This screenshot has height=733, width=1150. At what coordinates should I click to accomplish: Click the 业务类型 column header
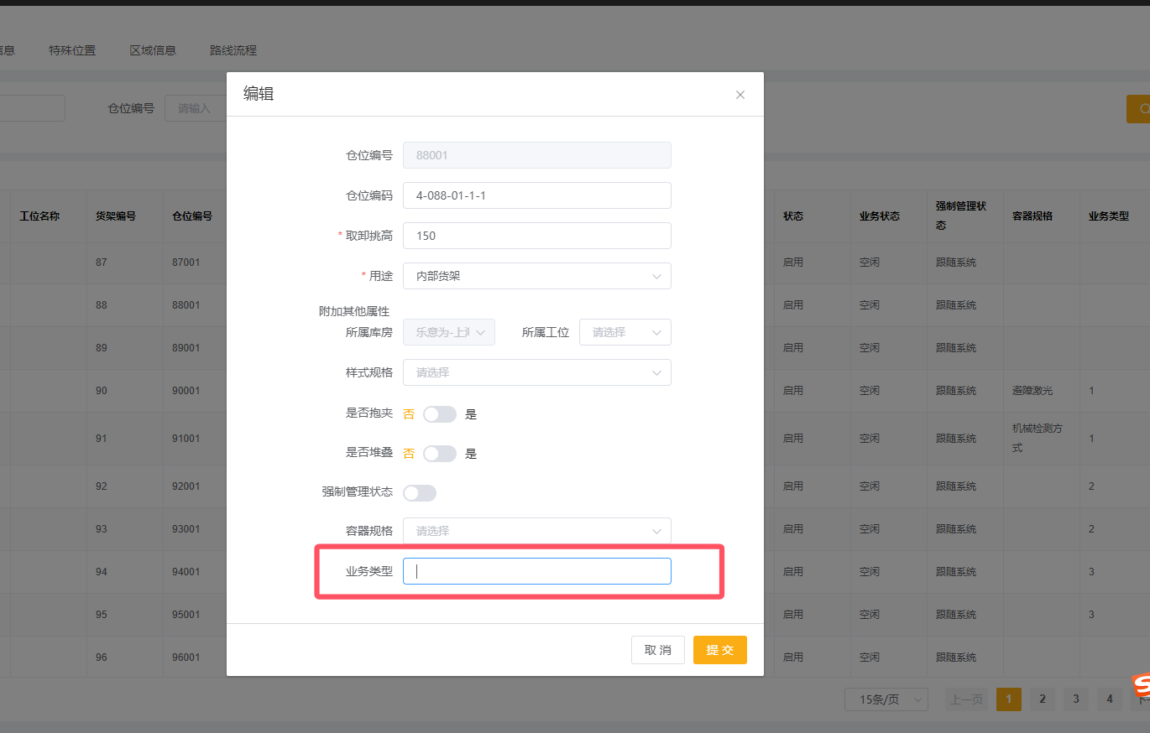(1109, 216)
